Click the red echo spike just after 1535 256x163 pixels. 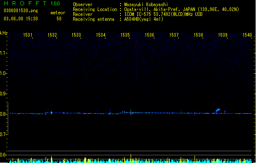pos(131,112)
